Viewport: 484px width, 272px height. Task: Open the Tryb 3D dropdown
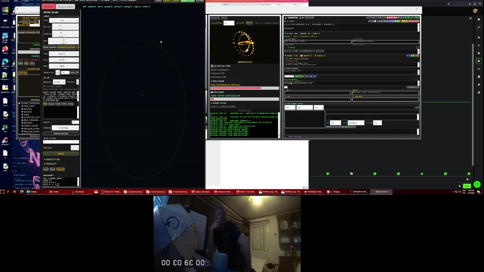[x=64, y=20]
